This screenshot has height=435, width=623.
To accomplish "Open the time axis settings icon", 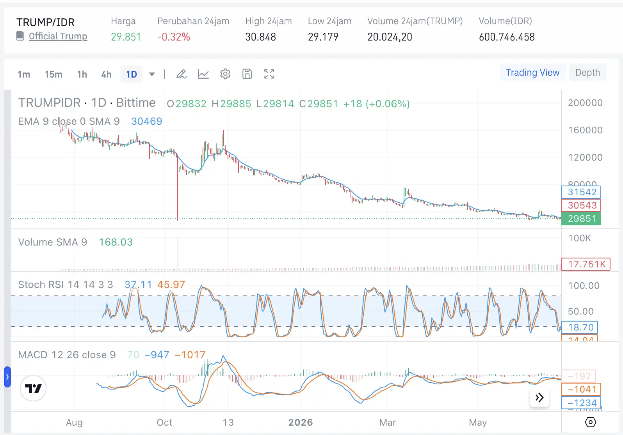I will click(x=590, y=422).
